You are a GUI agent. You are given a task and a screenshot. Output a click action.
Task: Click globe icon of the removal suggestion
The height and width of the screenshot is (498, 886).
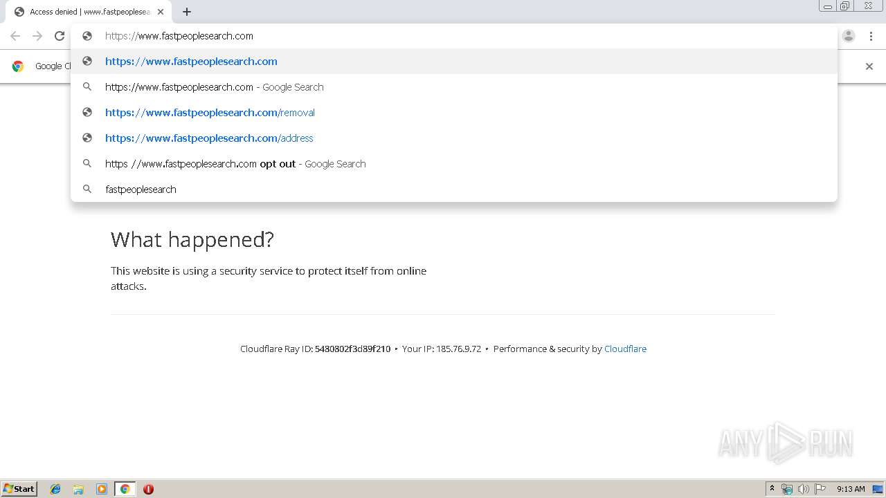[x=87, y=112]
